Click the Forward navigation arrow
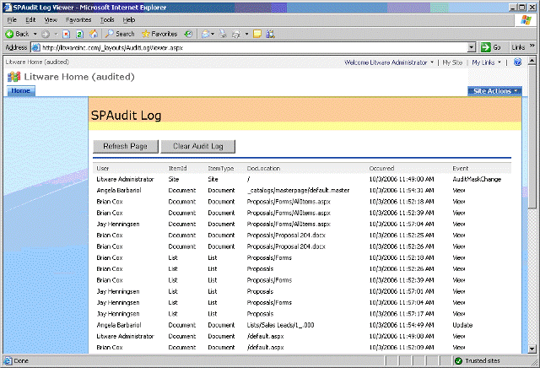 (x=46, y=34)
